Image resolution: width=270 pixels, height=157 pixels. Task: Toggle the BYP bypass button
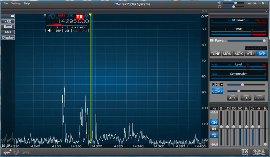[x=262, y=54]
